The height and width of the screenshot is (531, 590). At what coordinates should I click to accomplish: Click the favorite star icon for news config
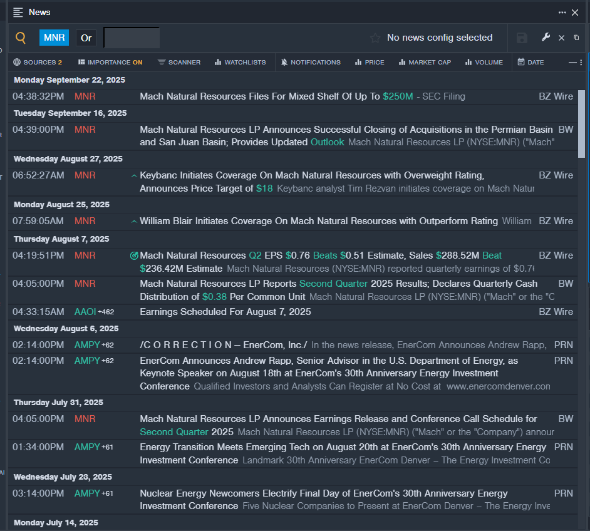(375, 38)
